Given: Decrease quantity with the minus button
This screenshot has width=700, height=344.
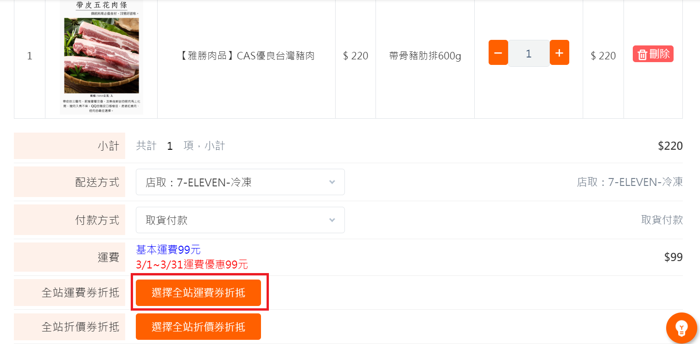Looking at the screenshot, I should coord(498,52).
